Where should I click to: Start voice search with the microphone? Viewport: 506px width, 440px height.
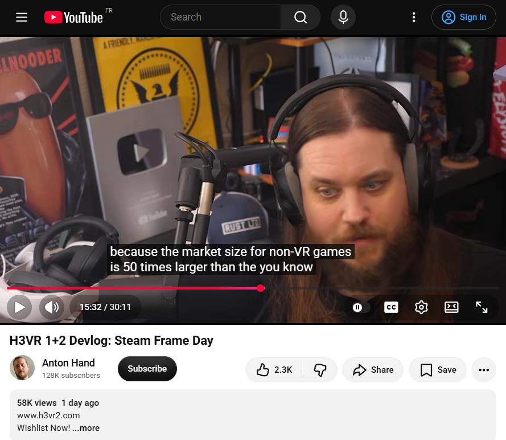click(x=343, y=17)
